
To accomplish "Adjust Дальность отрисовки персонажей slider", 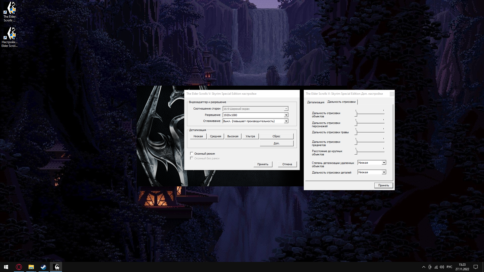I will 370,123.
